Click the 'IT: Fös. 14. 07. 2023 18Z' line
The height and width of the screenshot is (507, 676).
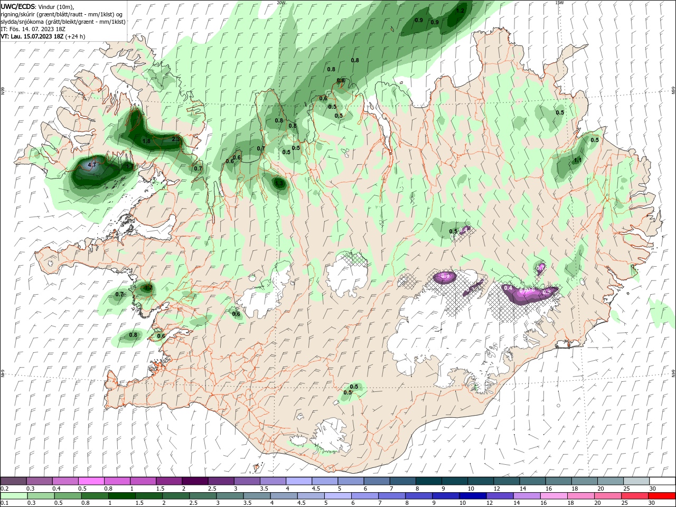(34, 29)
